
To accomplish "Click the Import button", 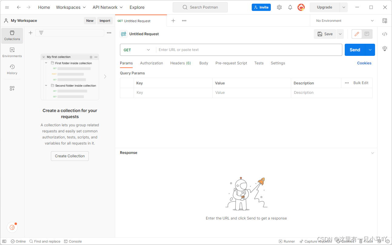I will (x=105, y=21).
